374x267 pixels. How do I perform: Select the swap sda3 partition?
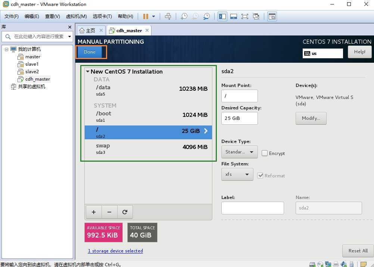coord(148,149)
